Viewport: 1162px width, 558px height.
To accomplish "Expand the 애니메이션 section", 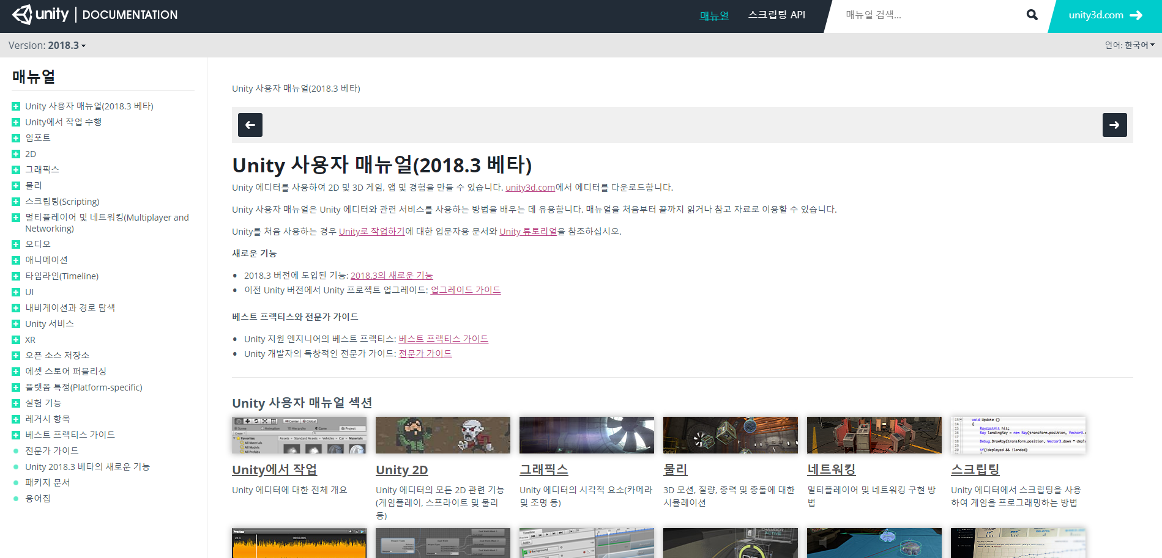I will (x=16, y=260).
